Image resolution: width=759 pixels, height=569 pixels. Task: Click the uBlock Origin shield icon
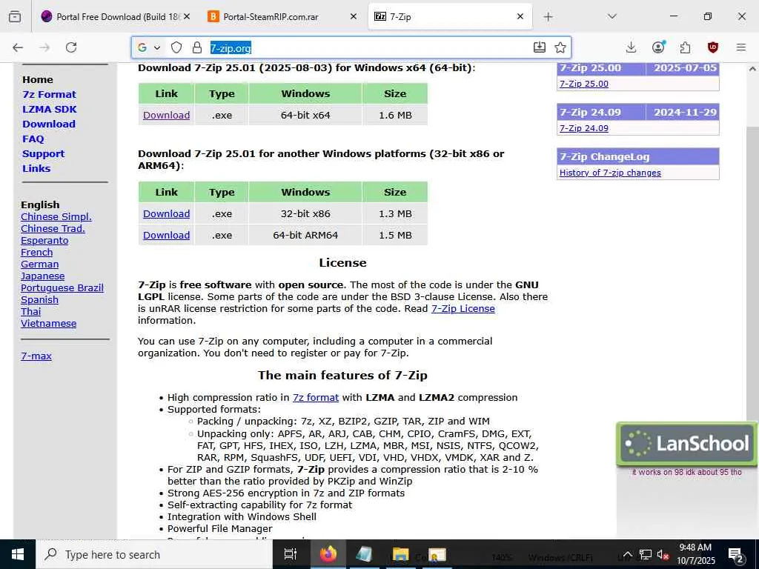pyautogui.click(x=712, y=47)
